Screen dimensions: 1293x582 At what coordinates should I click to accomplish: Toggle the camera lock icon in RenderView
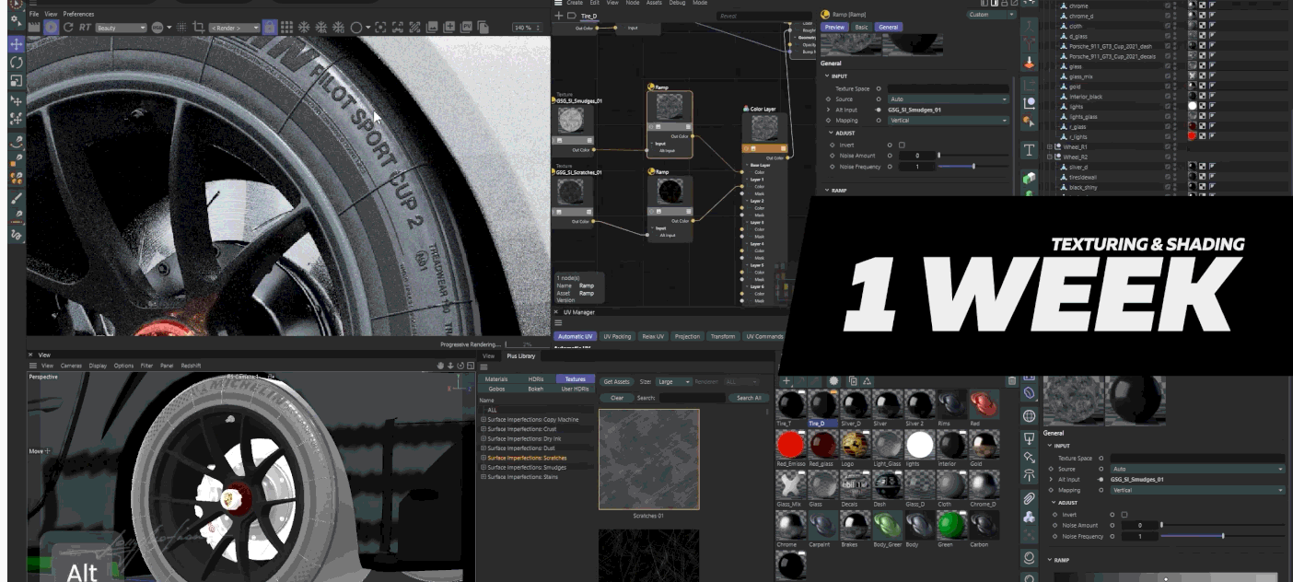pyautogui.click(x=270, y=28)
